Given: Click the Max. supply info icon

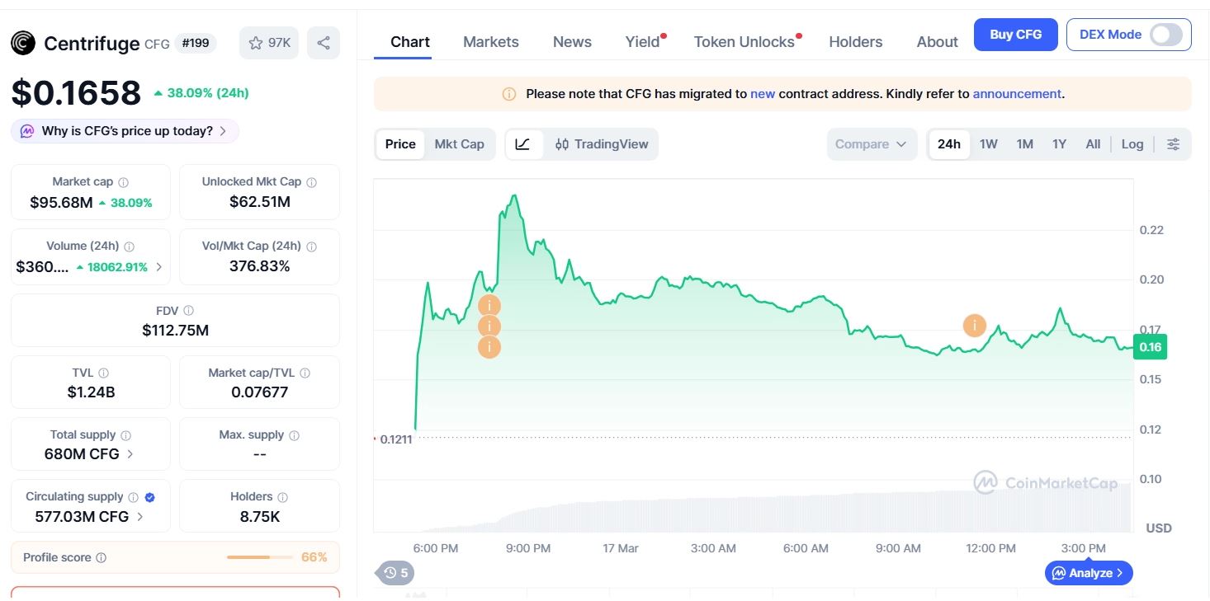Looking at the screenshot, I should pyautogui.click(x=295, y=435).
